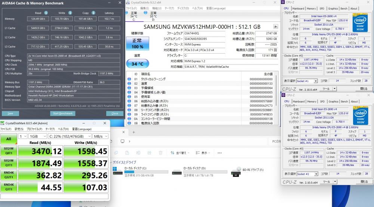This screenshot has height=207, width=374.
Task: Click Explorer's Delete trash icon
Action: (160, 153)
